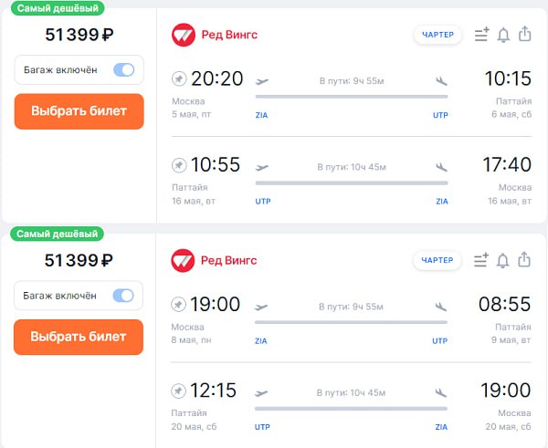Click the "Чартер" badge on the first ticket
Viewport: 548px width, 448px height.
(x=437, y=35)
